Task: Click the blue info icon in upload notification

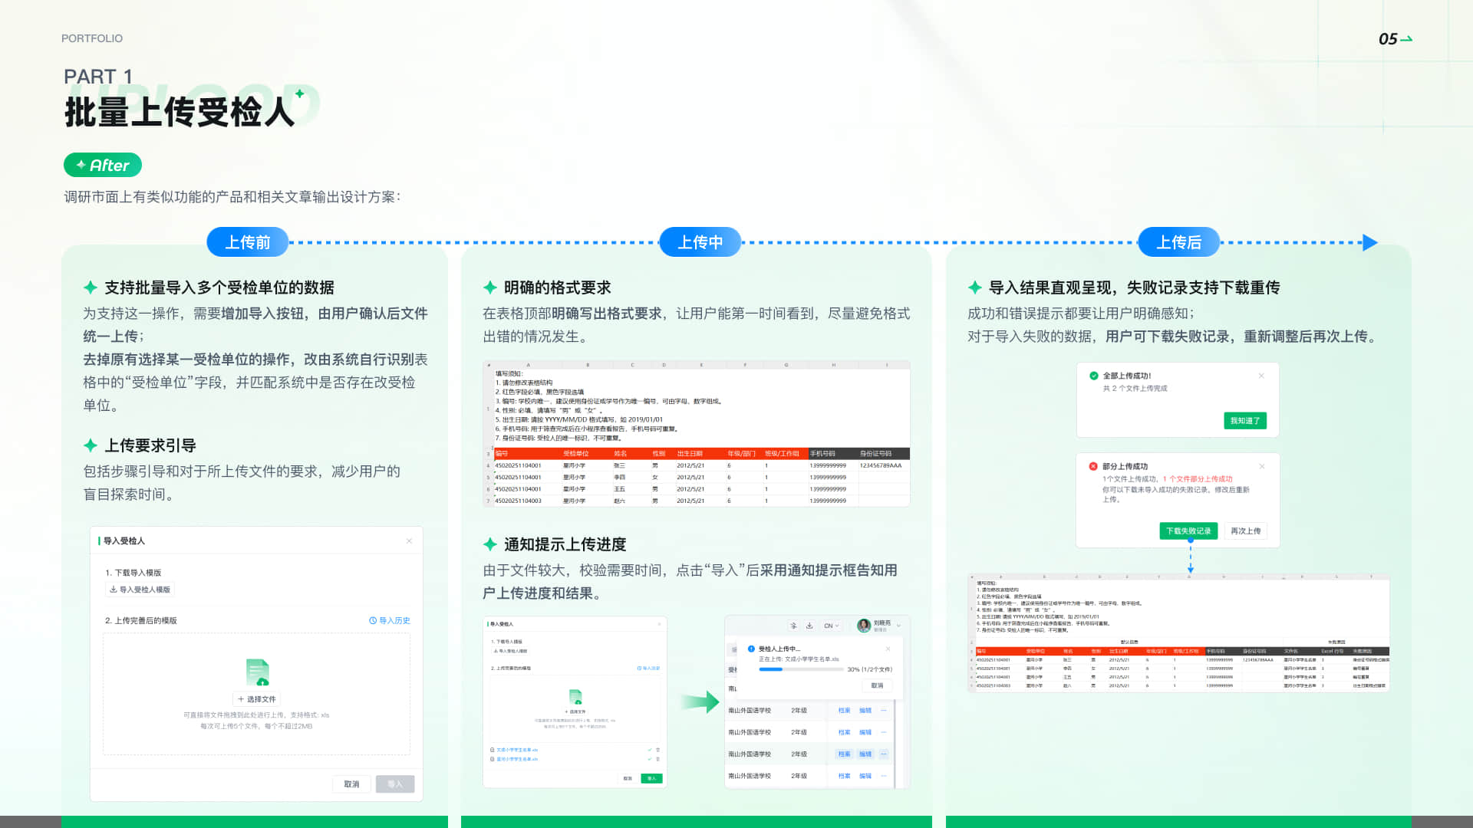Action: coord(751,649)
